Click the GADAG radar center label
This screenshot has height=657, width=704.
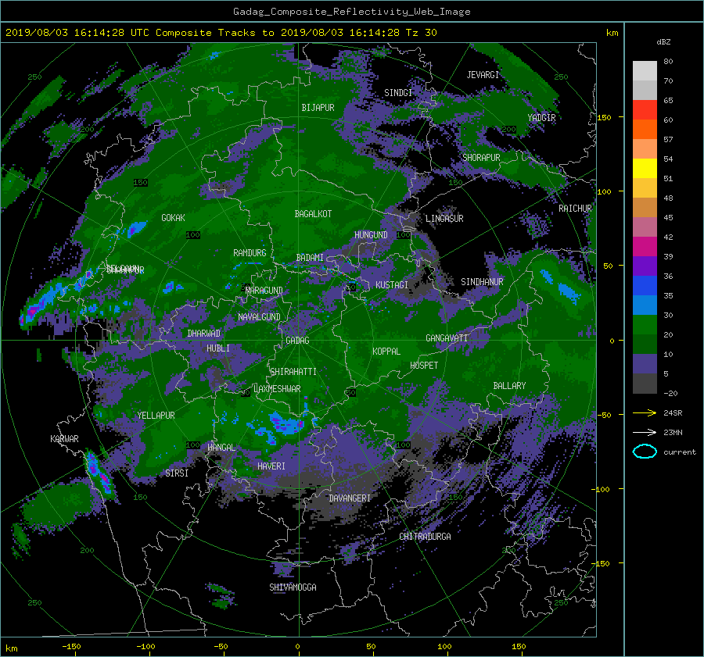pos(297,341)
